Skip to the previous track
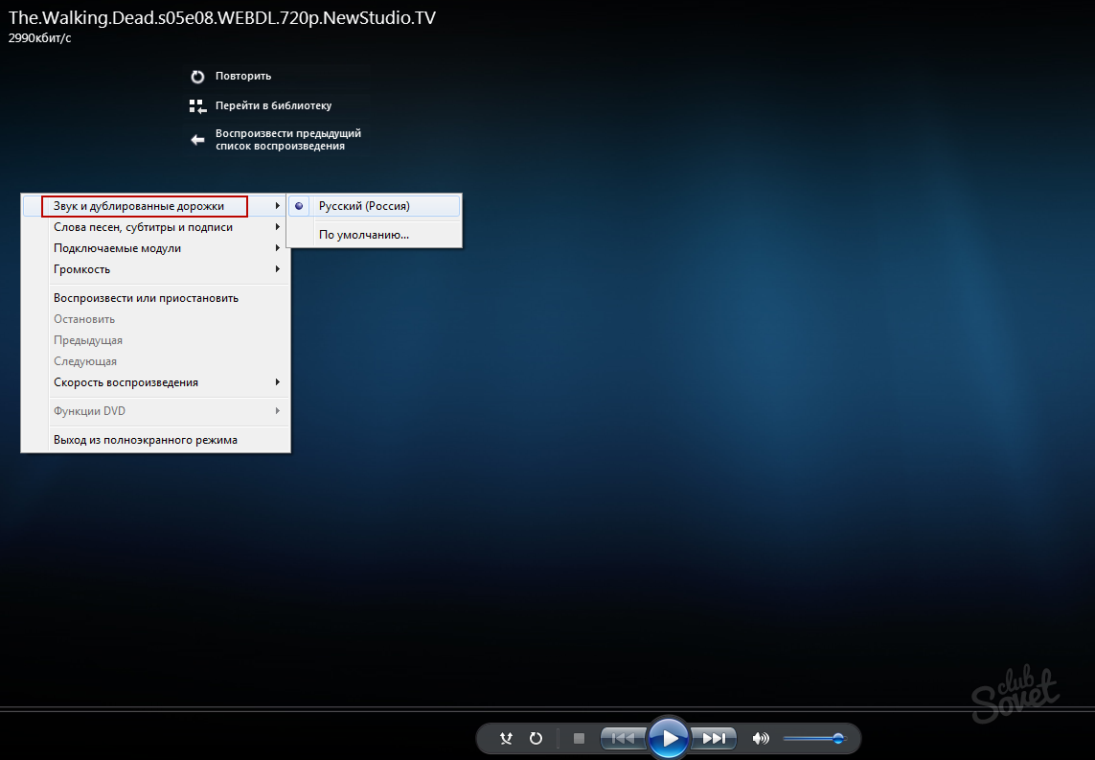1095x760 pixels. click(x=623, y=738)
